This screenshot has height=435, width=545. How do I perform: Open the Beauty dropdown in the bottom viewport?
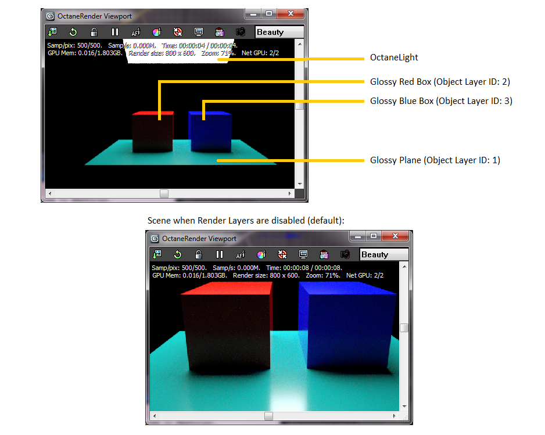pos(383,254)
